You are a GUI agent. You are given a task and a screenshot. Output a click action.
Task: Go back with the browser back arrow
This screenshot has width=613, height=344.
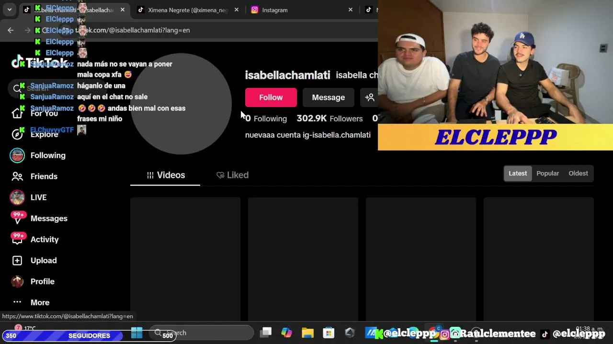(x=11, y=30)
